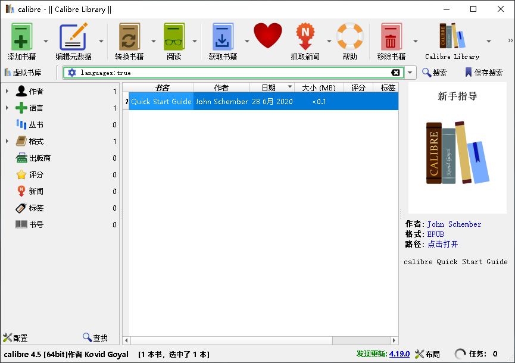Viewport: 515px width, 363px height.
Task: Click the book list author cell John Schember
Action: coord(221,101)
